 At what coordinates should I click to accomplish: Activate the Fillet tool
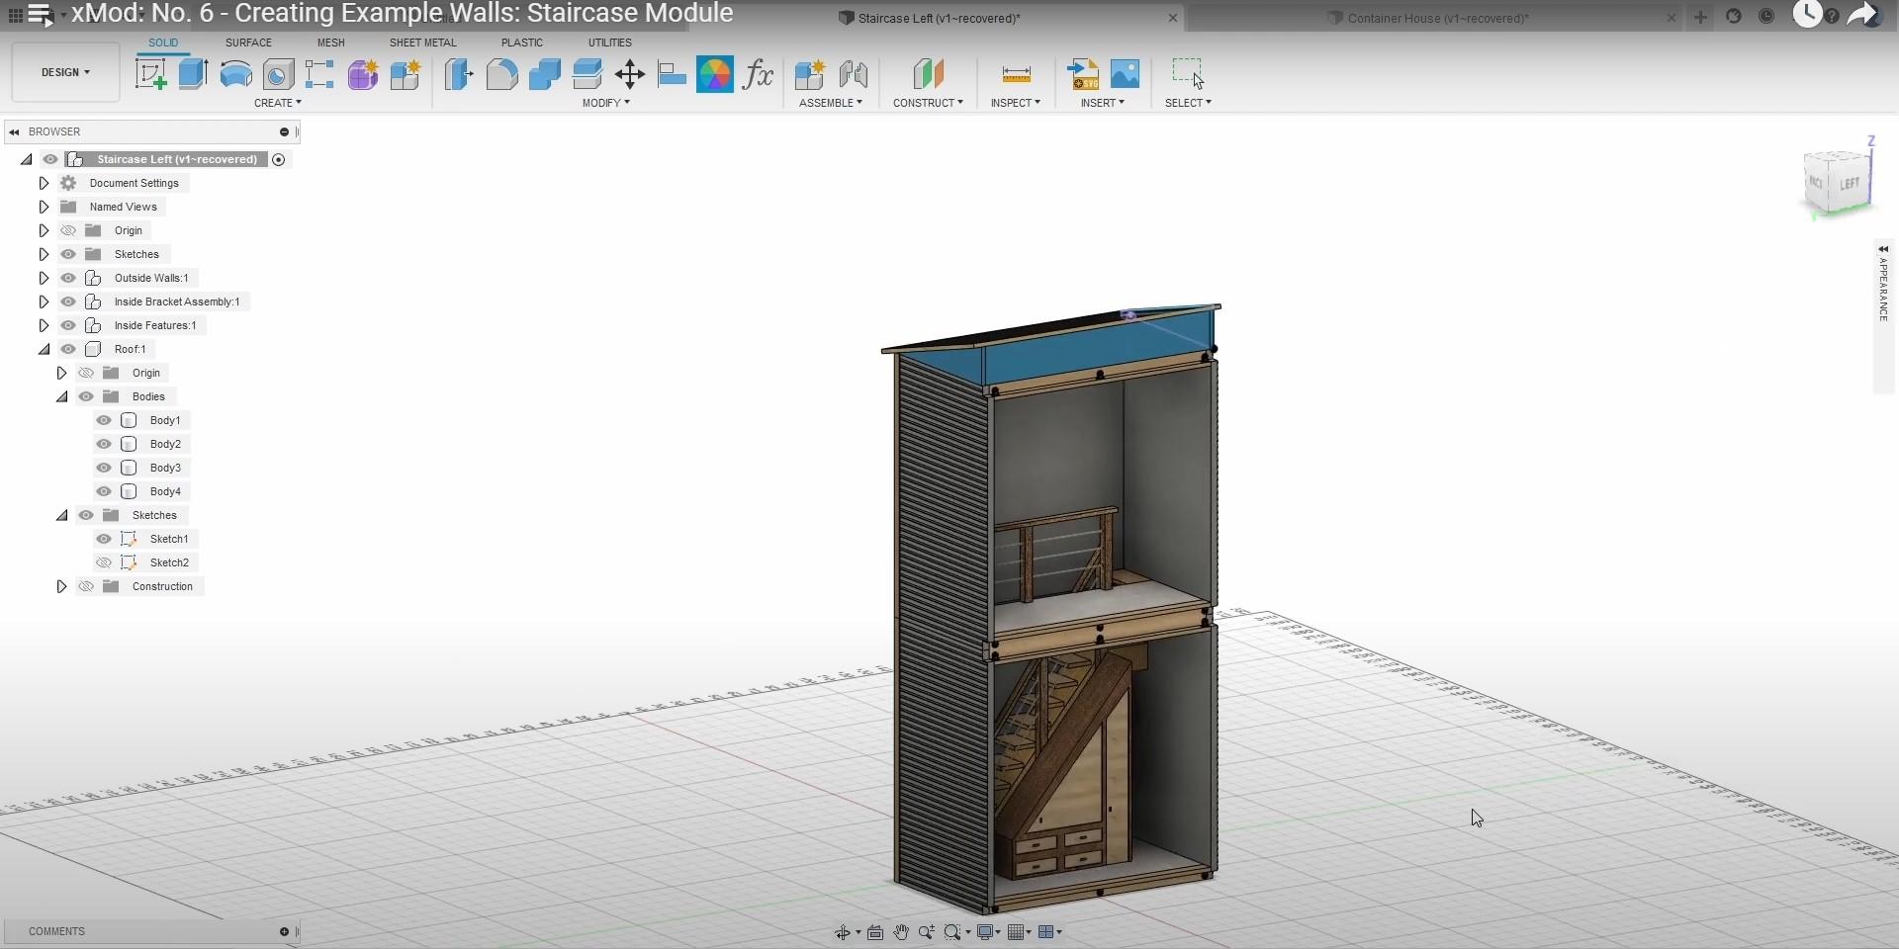tap(501, 74)
